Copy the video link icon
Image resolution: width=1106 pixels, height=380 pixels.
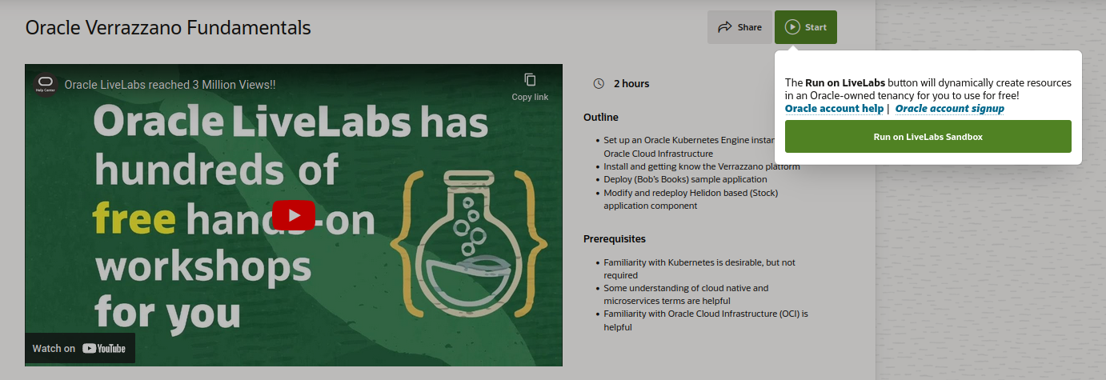530,79
